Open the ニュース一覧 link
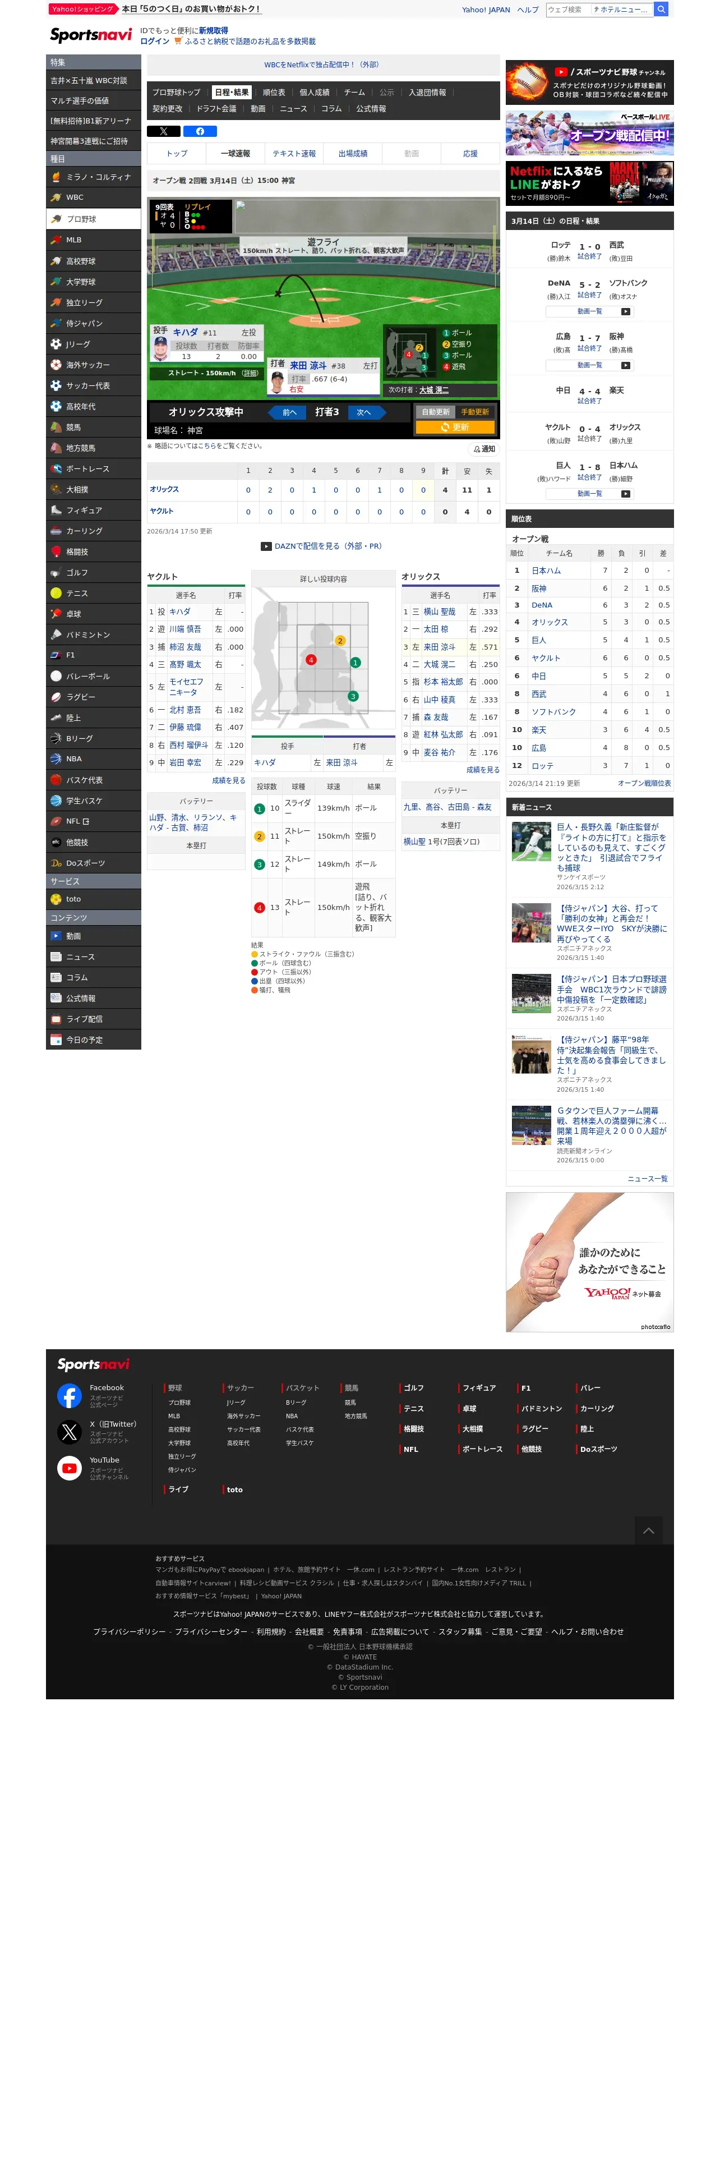Viewport: 720px width, 2161px height. click(x=647, y=1179)
